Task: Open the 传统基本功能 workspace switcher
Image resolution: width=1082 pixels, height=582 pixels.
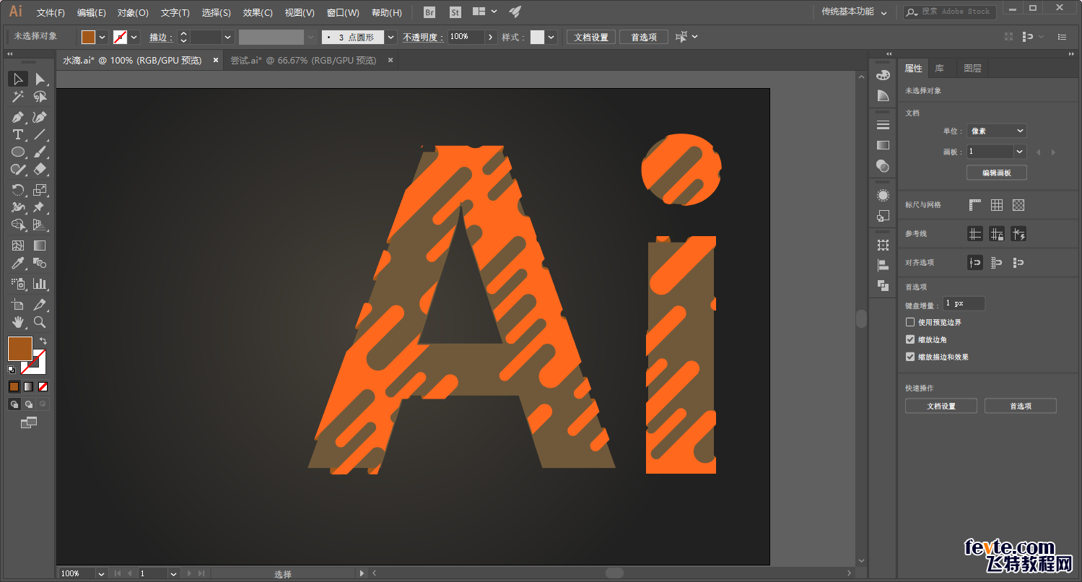Action: click(x=854, y=12)
